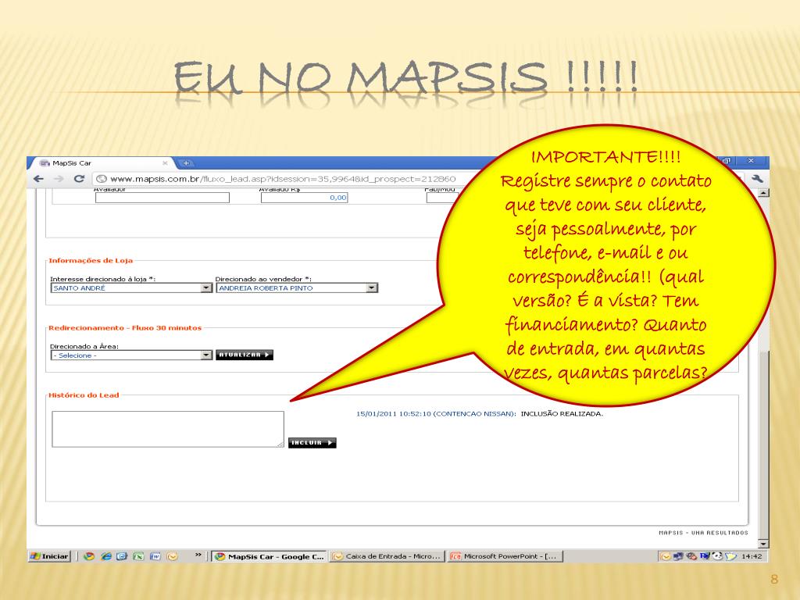Switch to Microsoft PowerPoint taskbar button
The height and width of the screenshot is (600, 800).
click(x=505, y=556)
